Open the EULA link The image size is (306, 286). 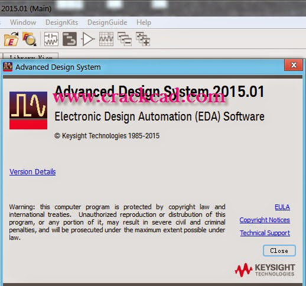pos(282,207)
